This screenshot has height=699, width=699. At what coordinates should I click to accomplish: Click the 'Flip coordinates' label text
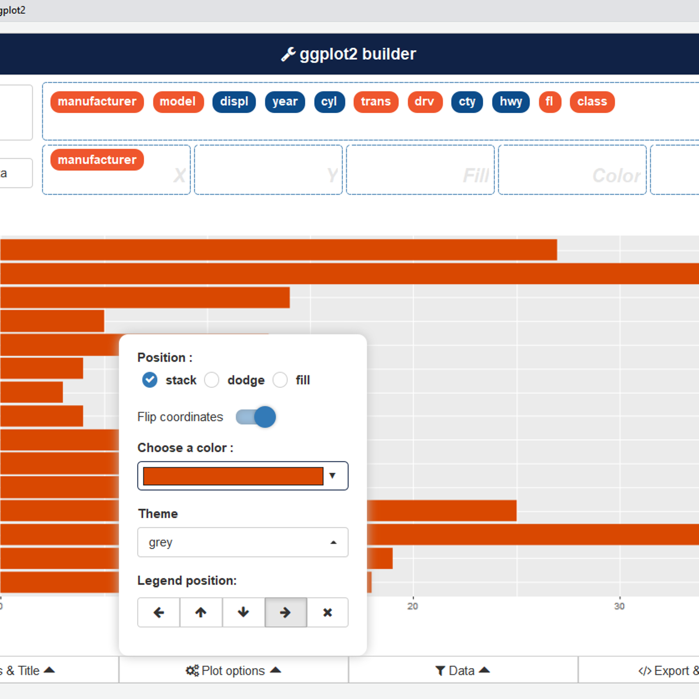pos(180,417)
